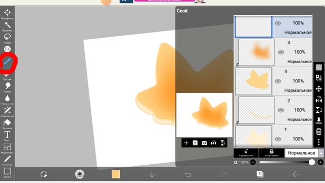The width and height of the screenshot is (325, 183).
Task: Flip canvas horizontally below preview
Action: 213,143
